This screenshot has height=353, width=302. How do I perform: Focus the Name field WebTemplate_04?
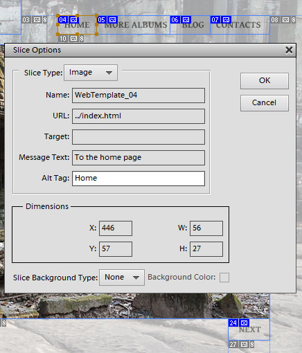pyautogui.click(x=139, y=96)
